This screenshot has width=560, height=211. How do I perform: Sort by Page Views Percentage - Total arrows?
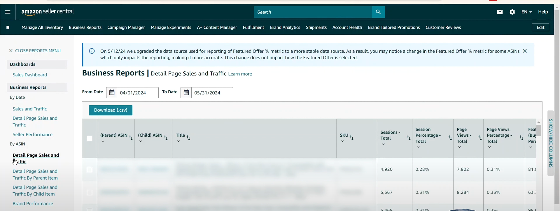[x=521, y=138]
